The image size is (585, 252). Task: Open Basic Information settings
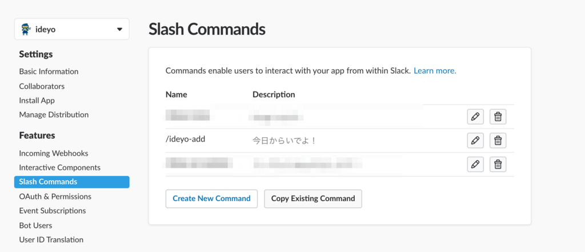pyautogui.click(x=49, y=71)
